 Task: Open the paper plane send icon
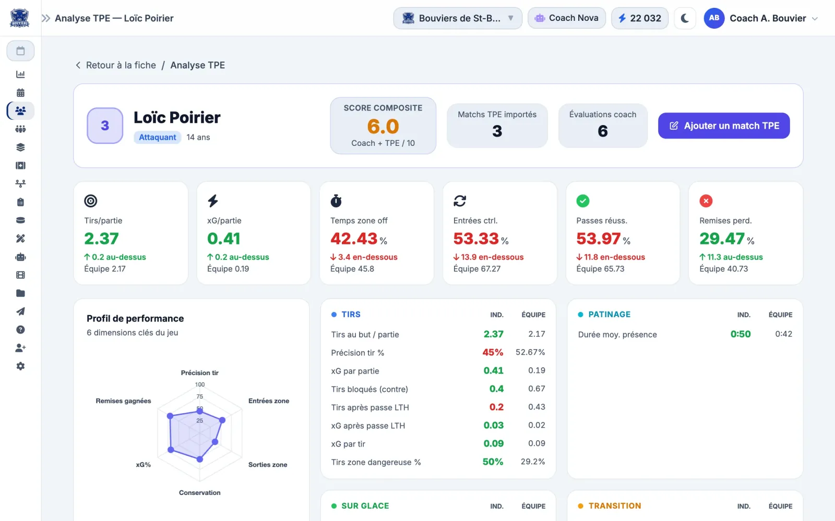click(20, 312)
